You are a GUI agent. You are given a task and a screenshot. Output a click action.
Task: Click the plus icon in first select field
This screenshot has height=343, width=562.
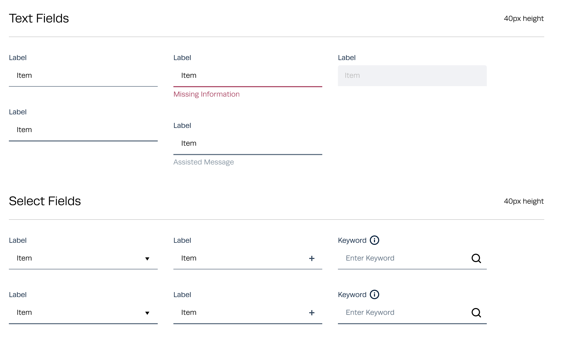(312, 258)
